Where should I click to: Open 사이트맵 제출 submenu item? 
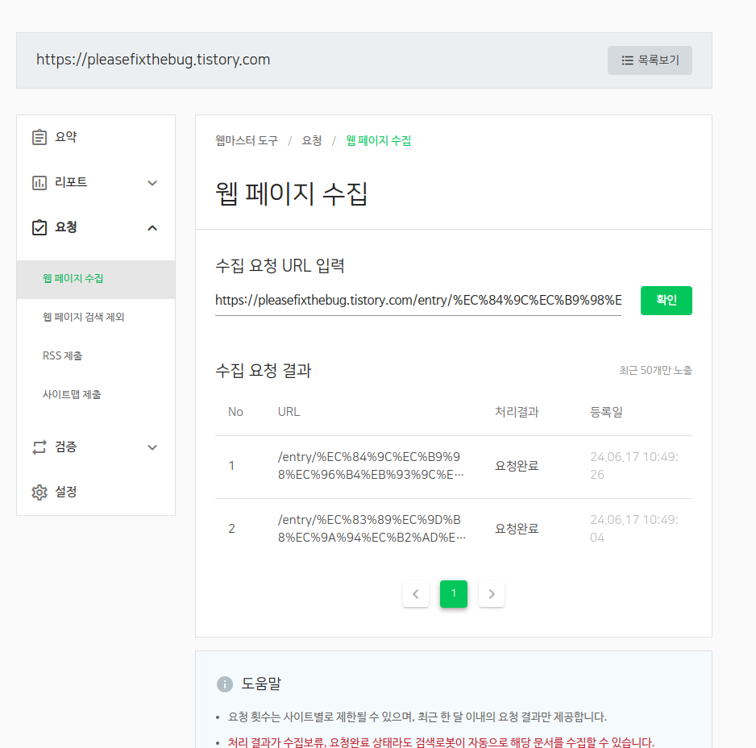click(x=72, y=394)
